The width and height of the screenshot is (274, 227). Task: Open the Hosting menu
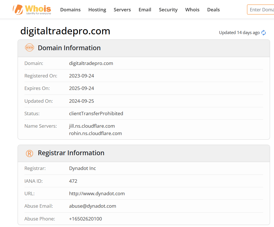tap(97, 10)
